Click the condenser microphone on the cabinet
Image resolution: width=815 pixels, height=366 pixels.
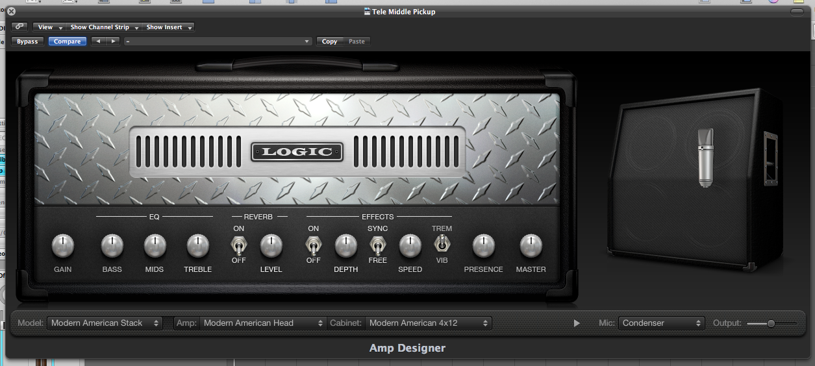[x=706, y=158]
